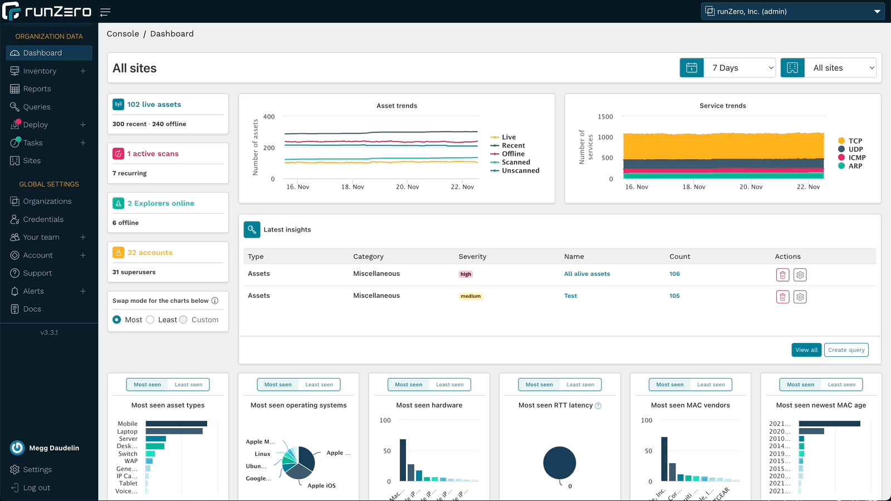Open the Test insight link
Image resolution: width=891 pixels, height=501 pixels.
(x=570, y=296)
